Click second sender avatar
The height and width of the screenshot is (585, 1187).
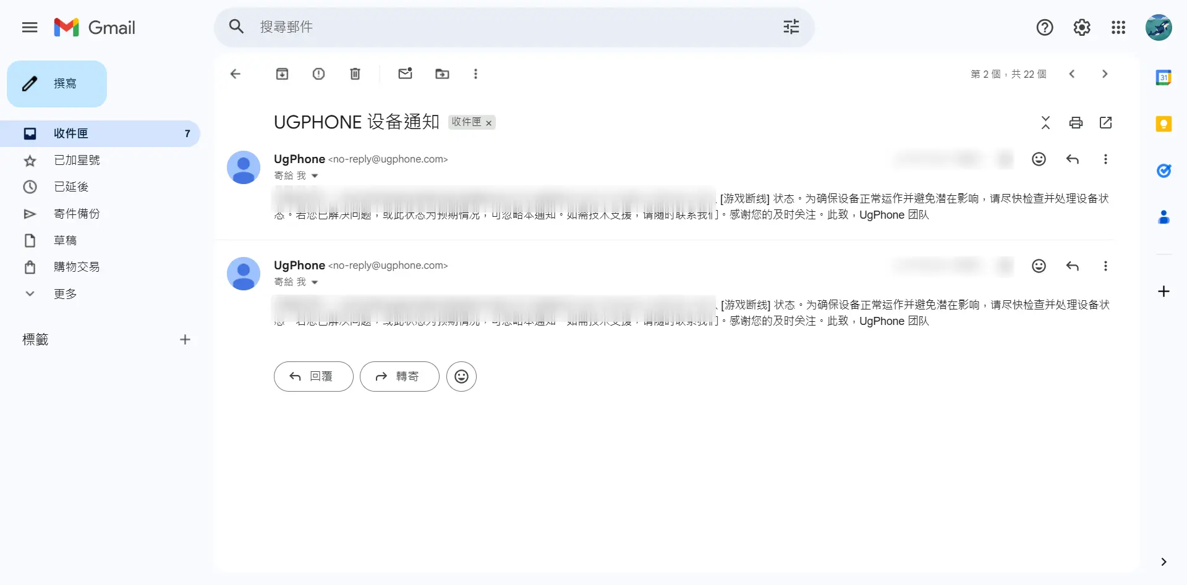[244, 274]
